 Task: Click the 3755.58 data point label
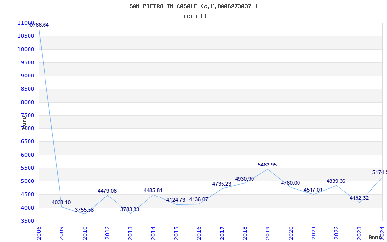tap(84, 210)
